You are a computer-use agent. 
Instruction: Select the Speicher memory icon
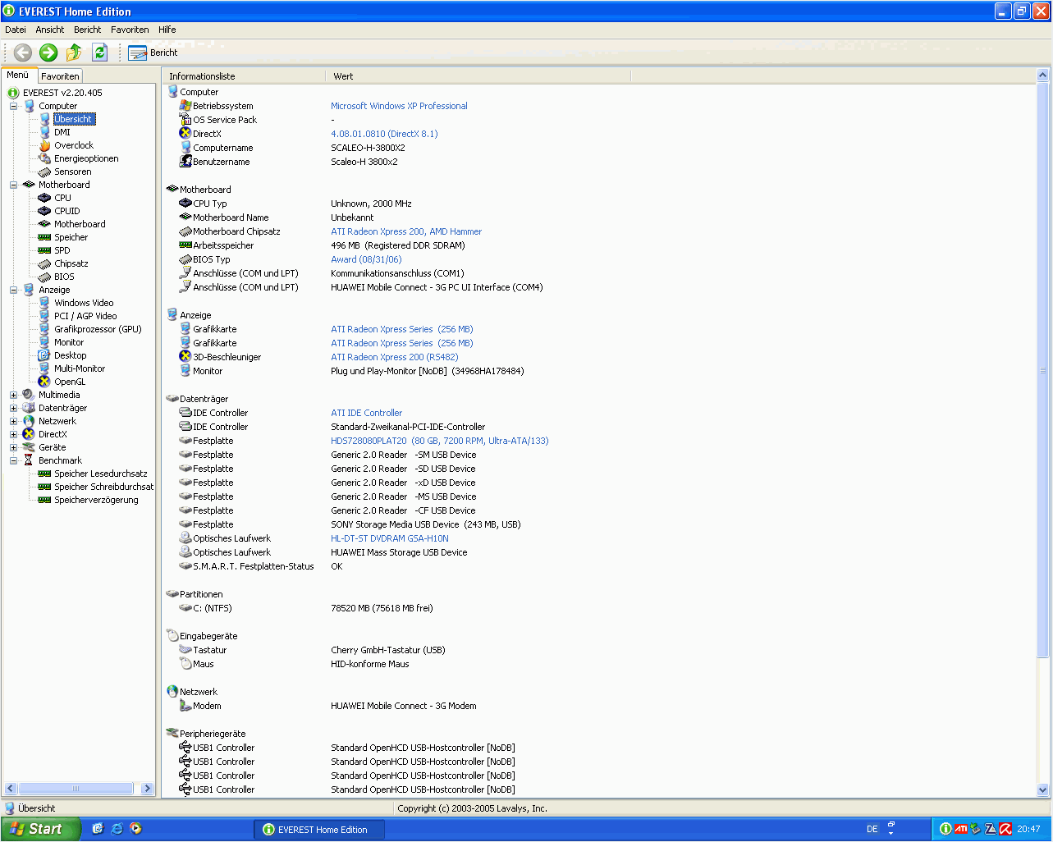(x=44, y=237)
